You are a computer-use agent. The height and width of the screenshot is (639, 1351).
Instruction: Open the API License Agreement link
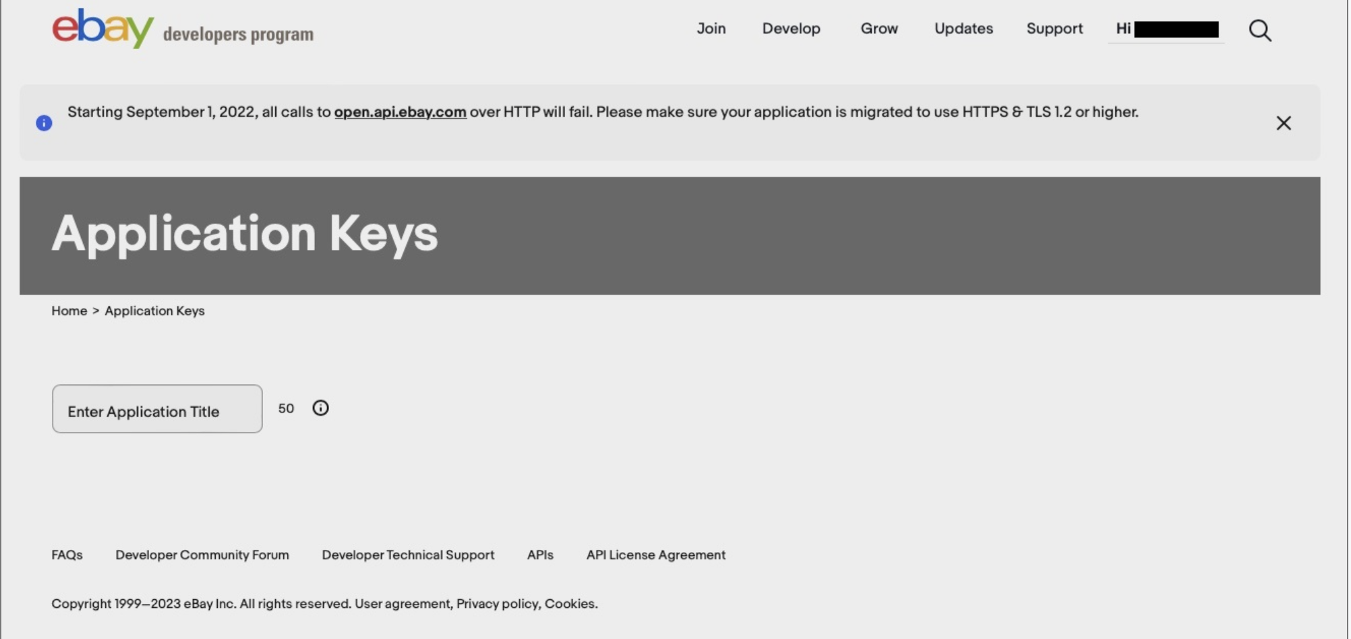656,555
